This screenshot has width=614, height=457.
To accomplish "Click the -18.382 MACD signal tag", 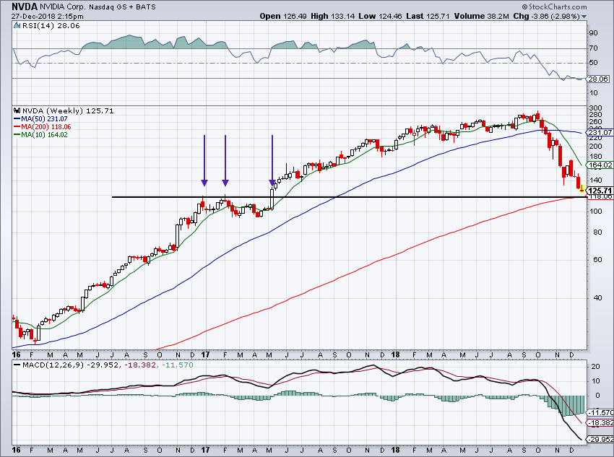I will point(600,423).
